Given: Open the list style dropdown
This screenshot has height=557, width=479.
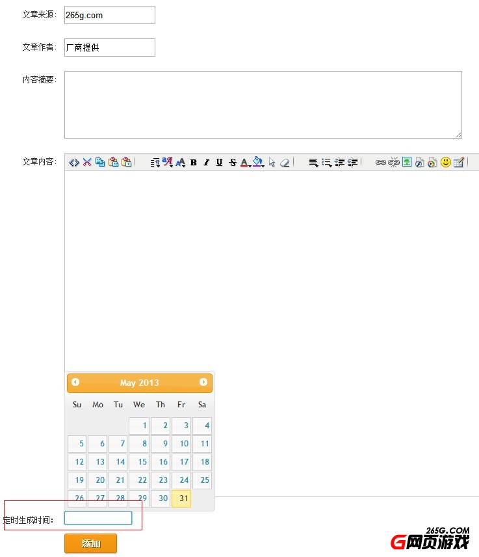Looking at the screenshot, I should tap(326, 163).
